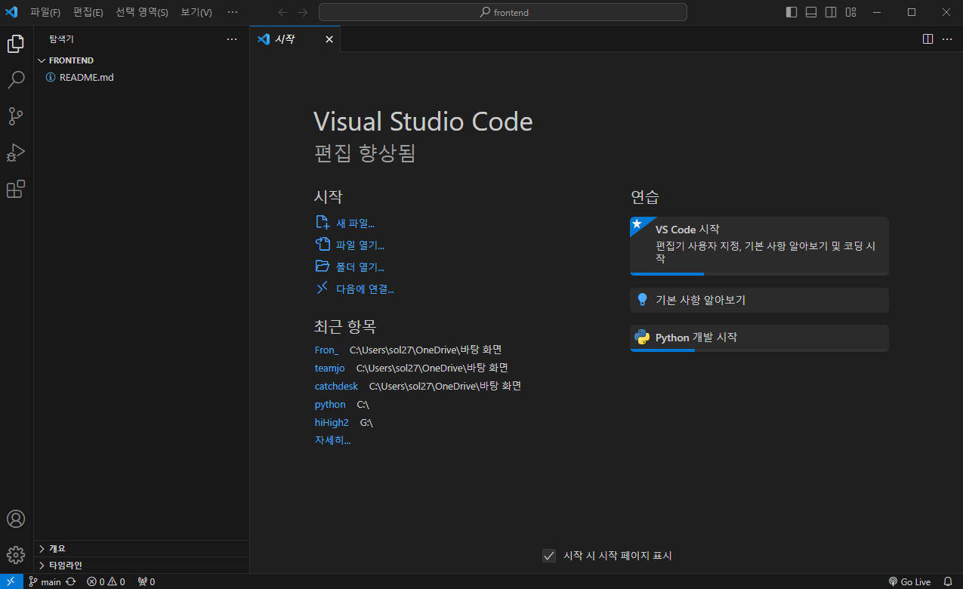Open the 편집(E) menu
The image size is (963, 589).
pyautogui.click(x=88, y=12)
